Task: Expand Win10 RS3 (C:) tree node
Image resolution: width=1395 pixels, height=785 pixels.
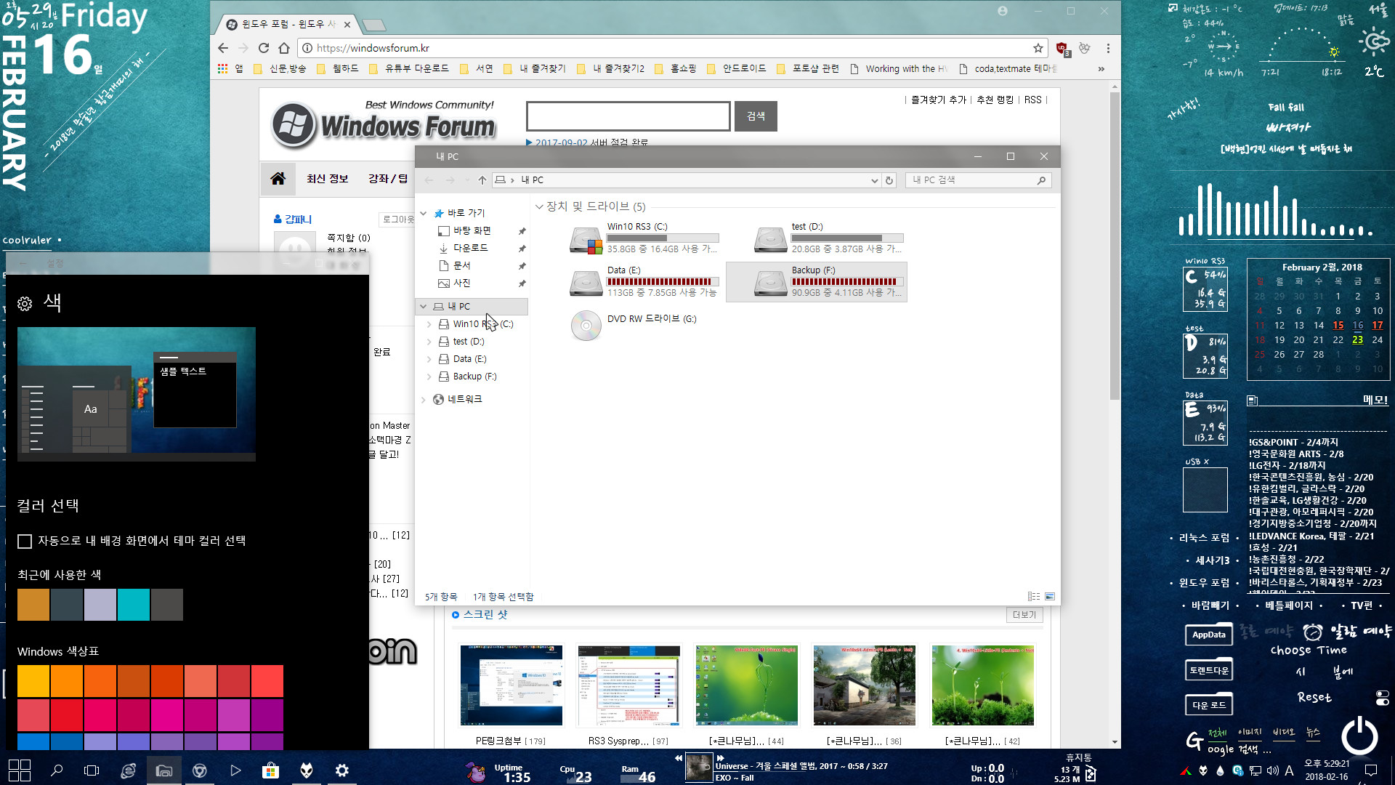Action: click(x=429, y=324)
